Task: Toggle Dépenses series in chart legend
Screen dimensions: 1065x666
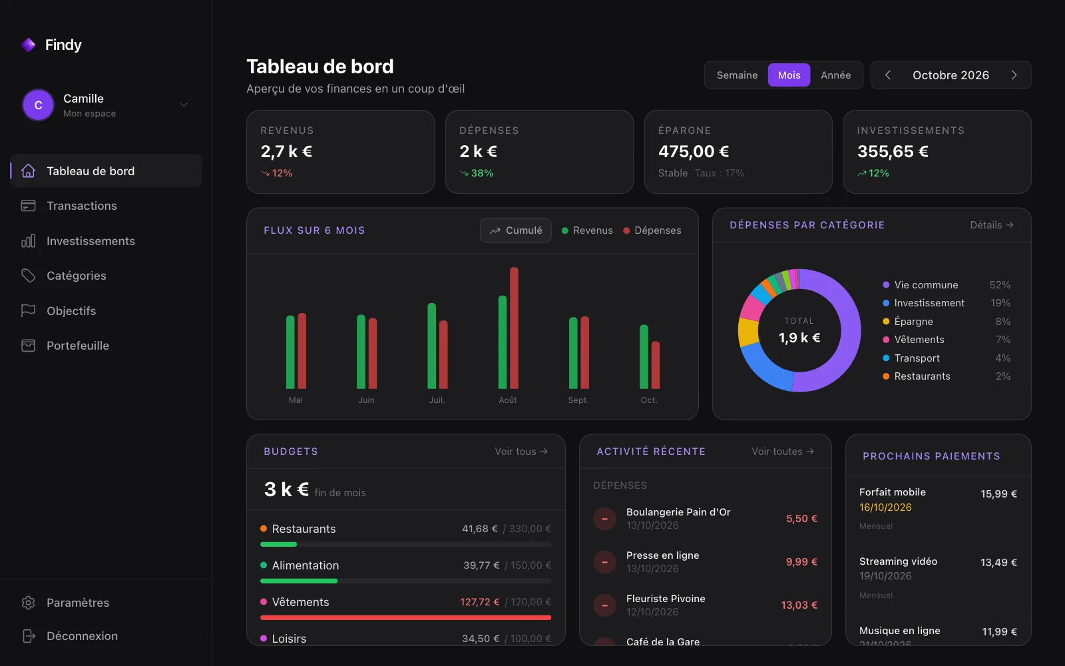Action: click(x=652, y=230)
